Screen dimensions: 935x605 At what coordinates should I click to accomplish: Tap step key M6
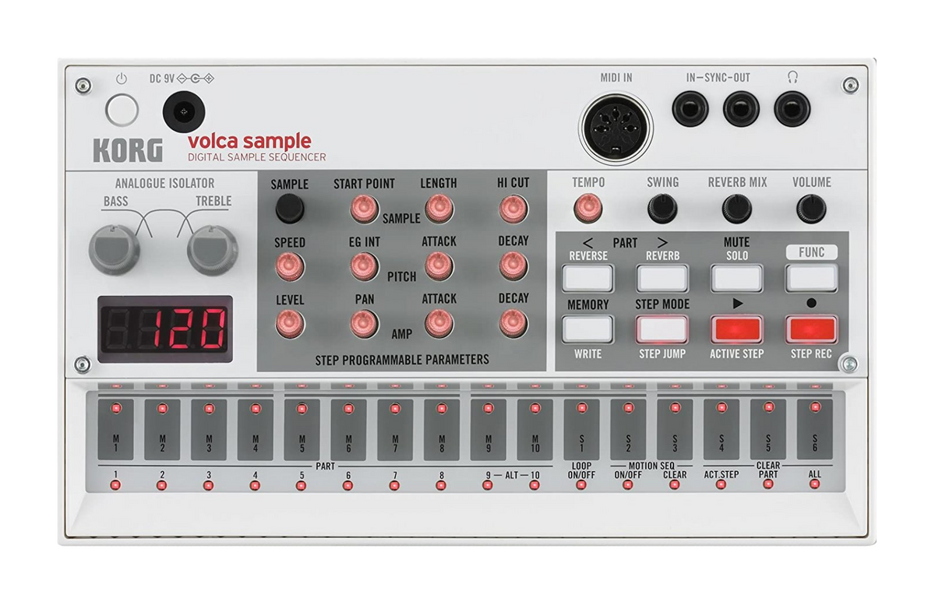pos(348,430)
